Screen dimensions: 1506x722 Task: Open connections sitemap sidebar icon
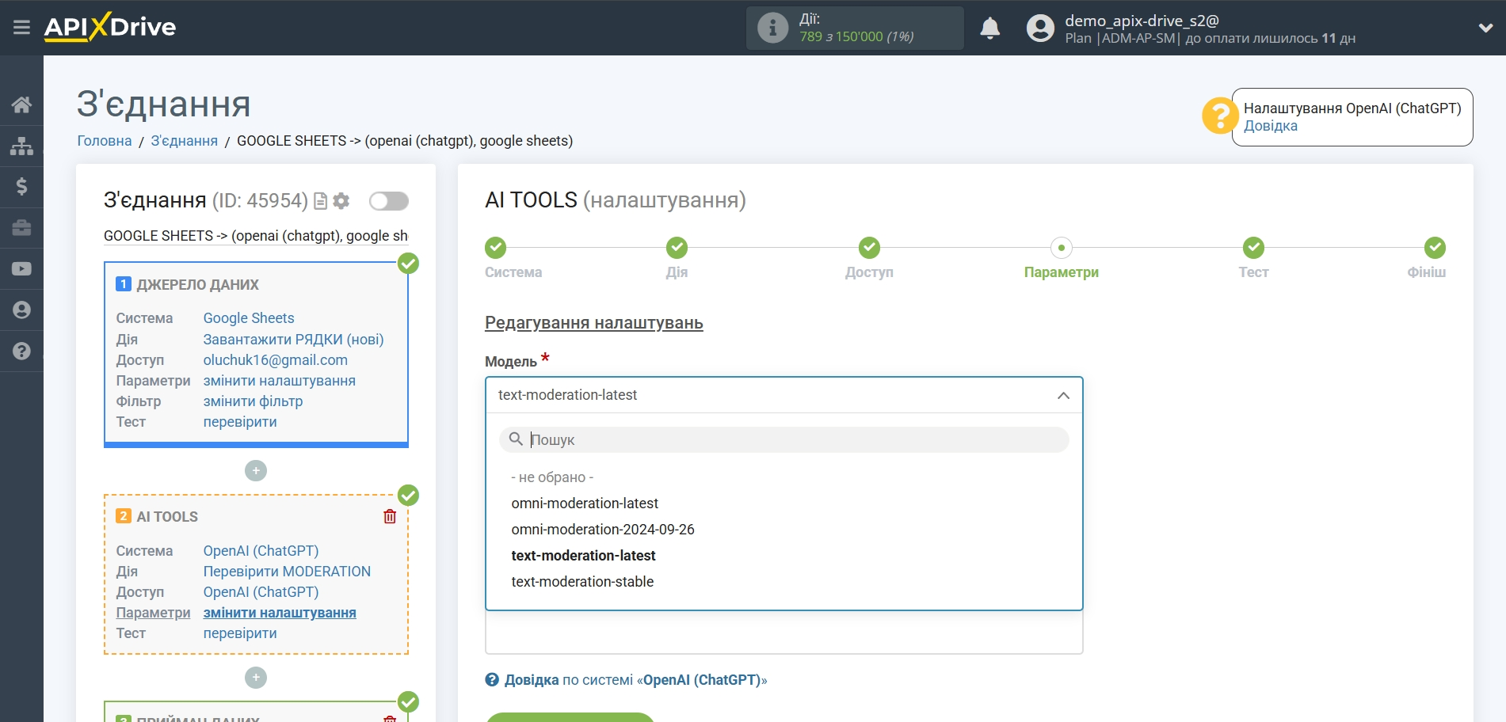(x=21, y=146)
